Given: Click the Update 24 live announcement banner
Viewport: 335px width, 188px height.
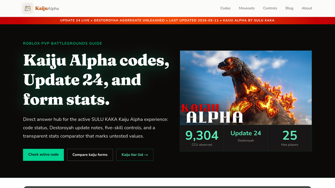Looking at the screenshot, I should pos(167,21).
